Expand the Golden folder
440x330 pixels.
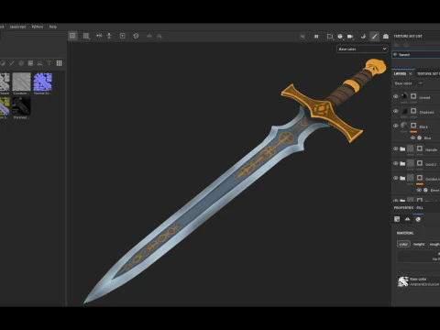tap(402, 178)
